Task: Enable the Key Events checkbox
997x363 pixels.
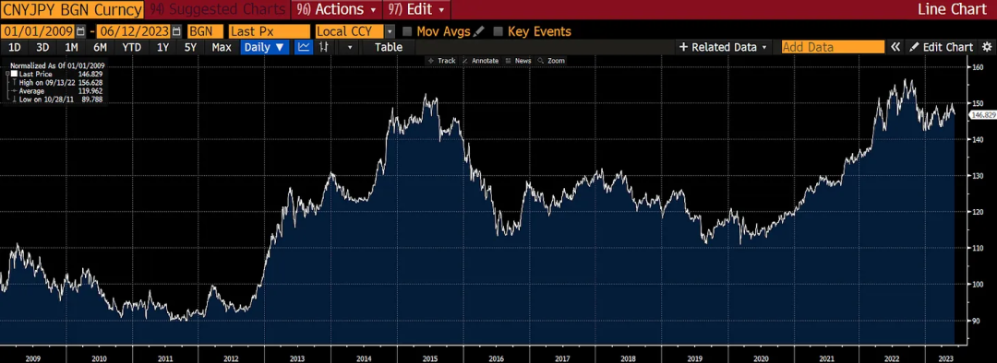Action: [498, 31]
